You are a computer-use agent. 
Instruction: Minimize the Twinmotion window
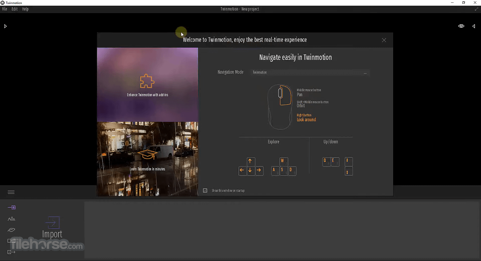452,3
